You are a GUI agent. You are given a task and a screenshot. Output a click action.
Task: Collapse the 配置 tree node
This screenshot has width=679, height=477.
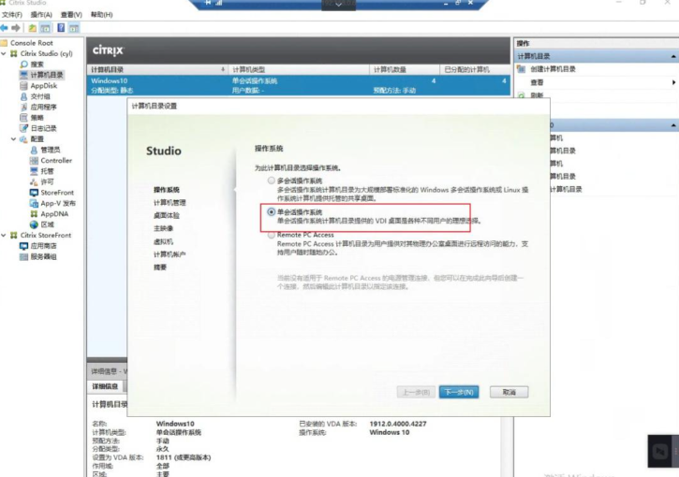pyautogui.click(x=4, y=139)
